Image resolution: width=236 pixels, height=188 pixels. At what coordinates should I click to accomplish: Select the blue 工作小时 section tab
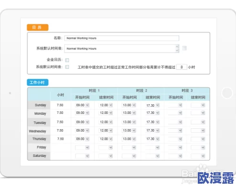38,82
